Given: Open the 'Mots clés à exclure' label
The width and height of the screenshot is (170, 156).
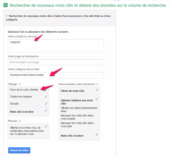Looking at the screenshot, I should coord(22,112).
